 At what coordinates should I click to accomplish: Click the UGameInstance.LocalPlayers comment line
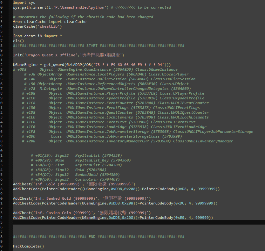106,74
